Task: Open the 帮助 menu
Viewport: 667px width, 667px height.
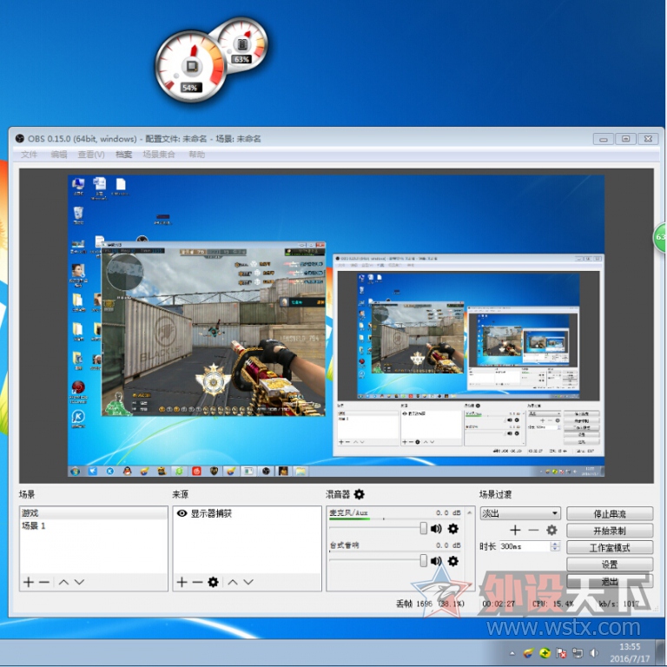Action: tap(196, 155)
